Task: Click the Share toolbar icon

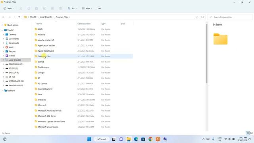Action: [52, 8]
